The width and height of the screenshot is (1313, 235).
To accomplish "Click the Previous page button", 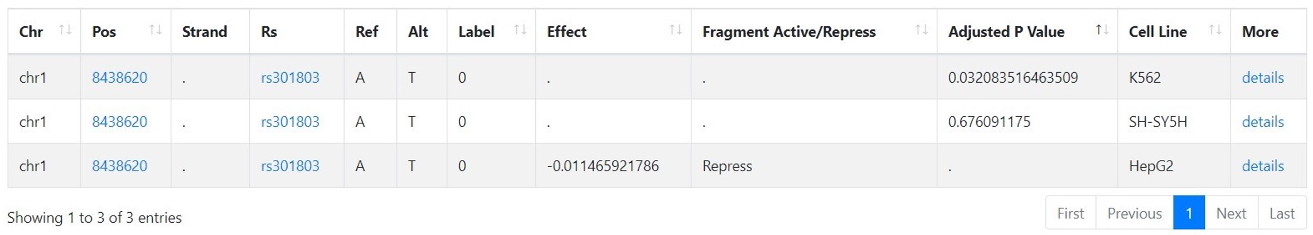I will pyautogui.click(x=1134, y=213).
